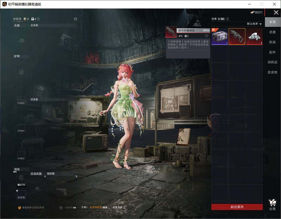Image resolution: width=281 pixels, height=219 pixels.
Task: Select the 变卖物 category tab
Action: [x=273, y=72]
